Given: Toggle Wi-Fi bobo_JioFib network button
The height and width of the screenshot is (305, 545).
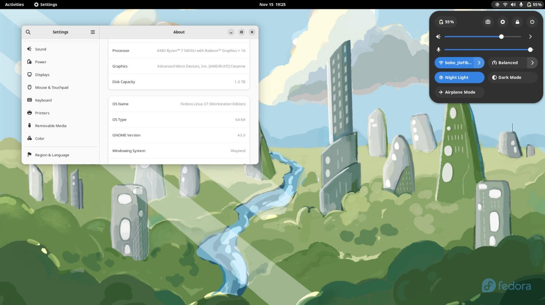Looking at the screenshot, I should click(x=454, y=63).
